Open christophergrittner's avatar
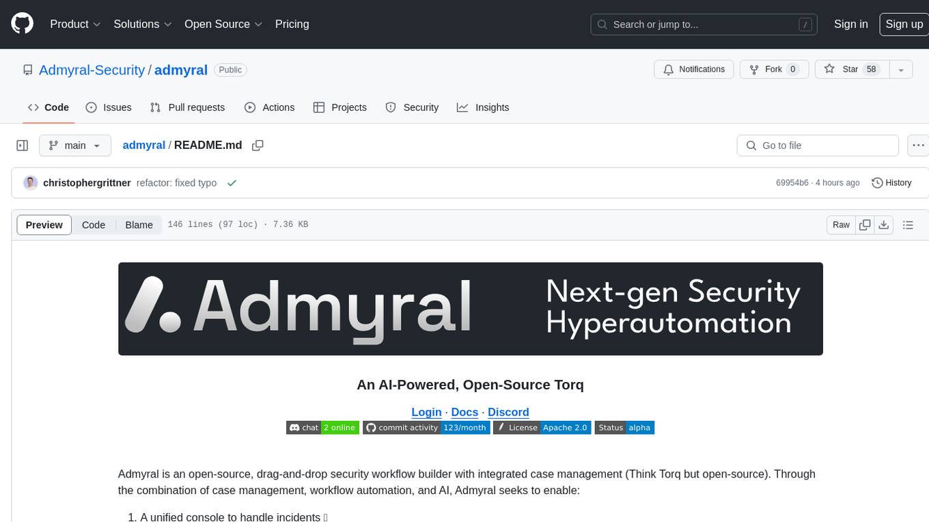The height and width of the screenshot is (522, 929). point(30,182)
